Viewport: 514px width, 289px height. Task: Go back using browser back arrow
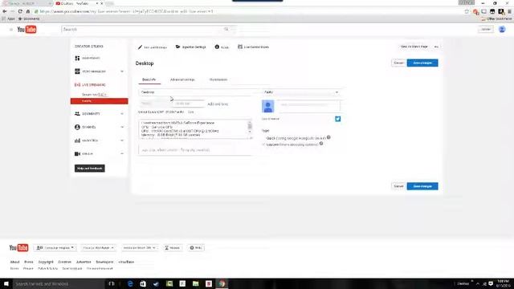tap(5, 11)
